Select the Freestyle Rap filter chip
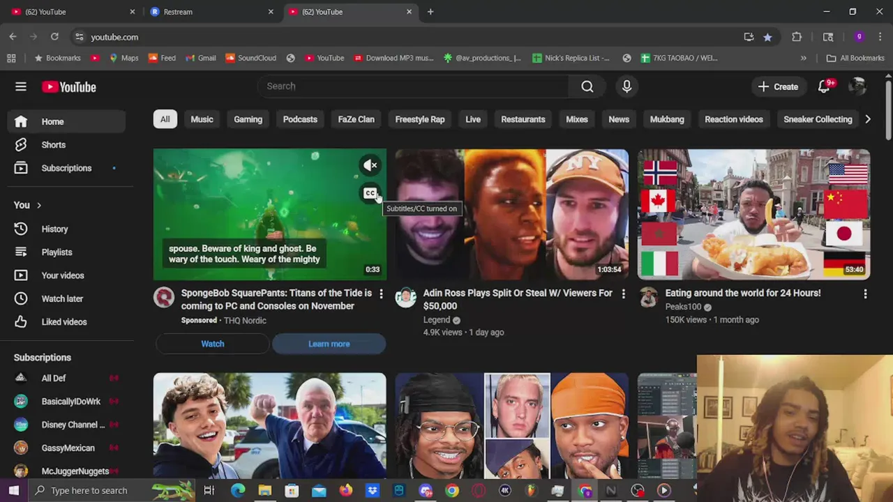The image size is (893, 502). [420, 119]
